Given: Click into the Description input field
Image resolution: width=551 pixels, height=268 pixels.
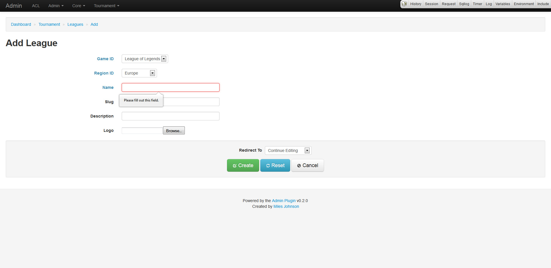Looking at the screenshot, I should click(x=170, y=116).
